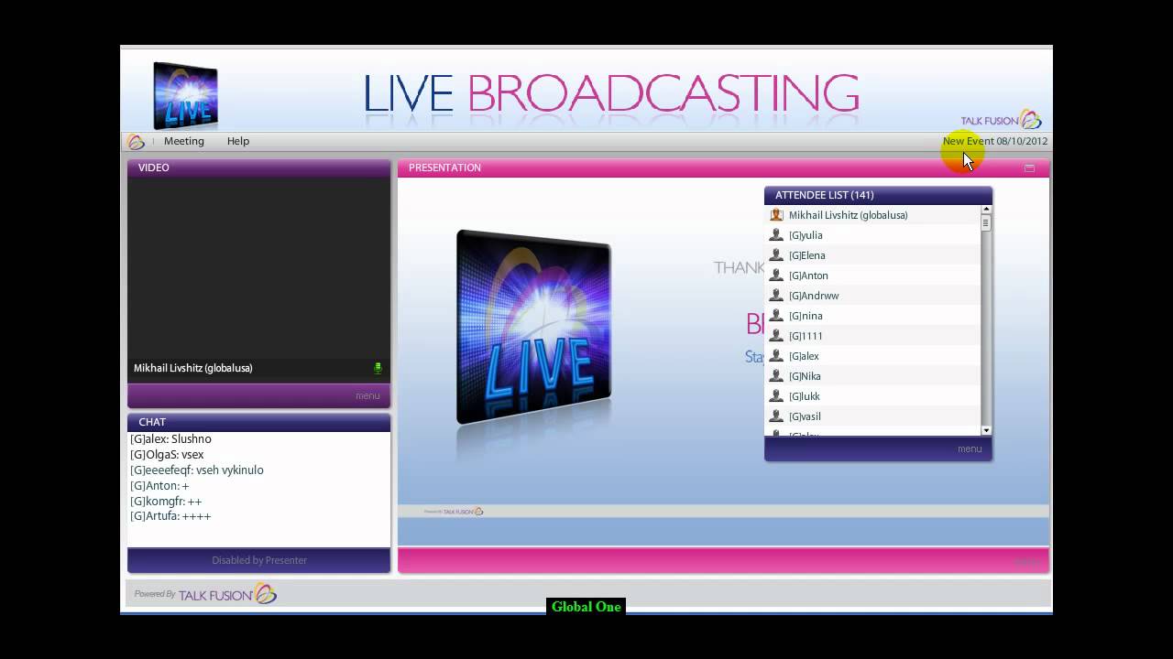Click the avatar icon beside [G]Elena
1173x659 pixels.
[x=776, y=255]
